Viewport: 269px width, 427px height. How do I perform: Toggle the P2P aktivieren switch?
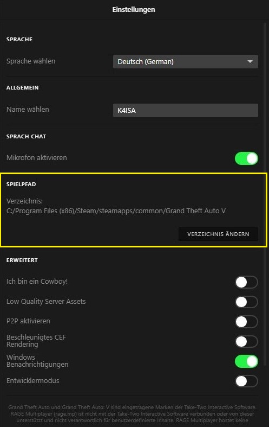point(246,322)
